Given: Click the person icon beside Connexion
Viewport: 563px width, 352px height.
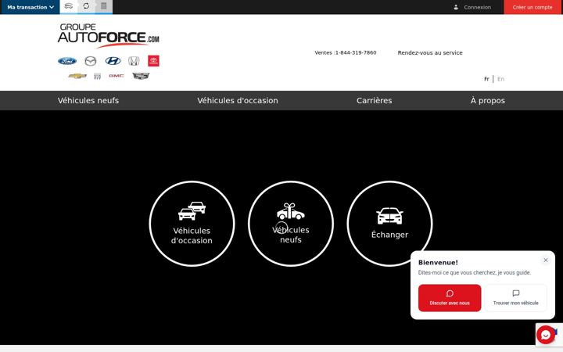Looking at the screenshot, I should click(x=456, y=7).
